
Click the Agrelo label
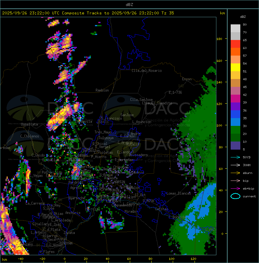(76, 188)
